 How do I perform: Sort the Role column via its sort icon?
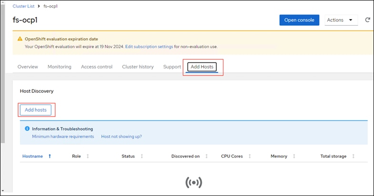tap(88, 156)
